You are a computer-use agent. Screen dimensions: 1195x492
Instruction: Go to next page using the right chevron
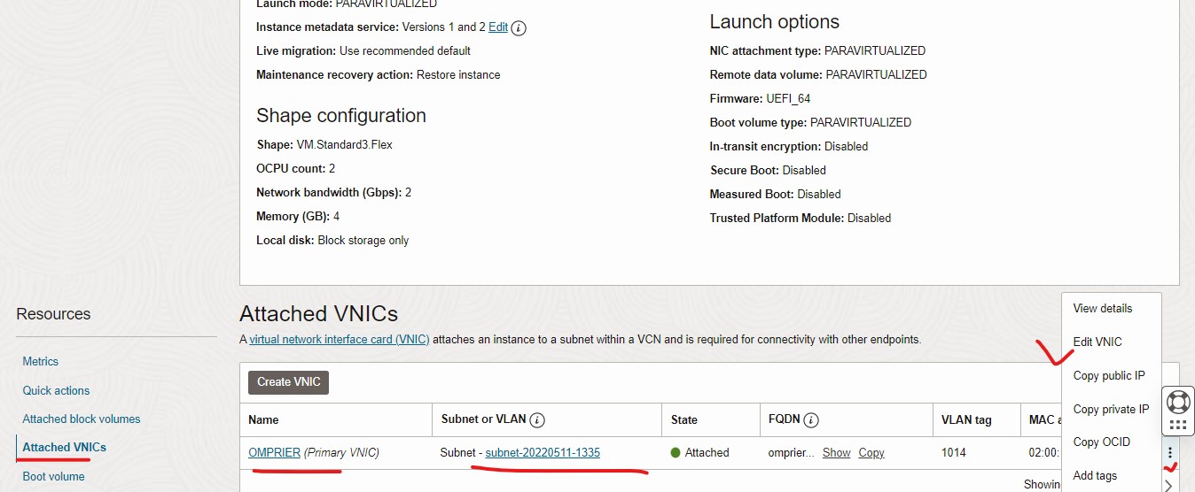coord(1168,485)
